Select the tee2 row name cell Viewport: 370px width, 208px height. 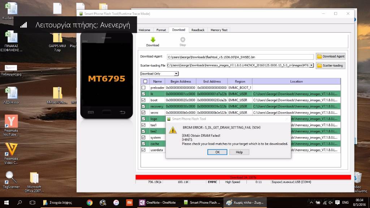click(158, 131)
